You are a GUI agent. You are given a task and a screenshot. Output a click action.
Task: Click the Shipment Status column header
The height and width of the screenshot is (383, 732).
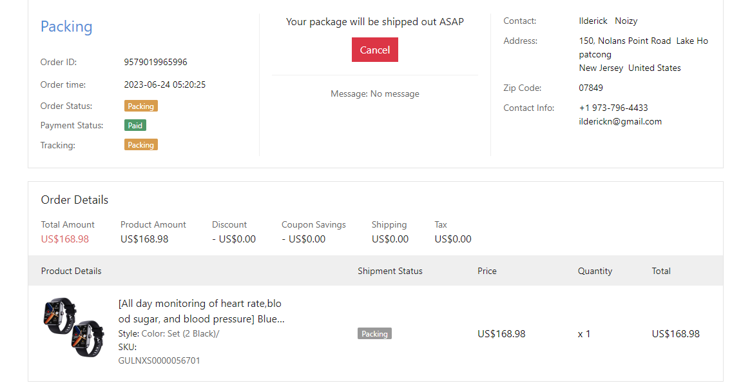pyautogui.click(x=390, y=271)
